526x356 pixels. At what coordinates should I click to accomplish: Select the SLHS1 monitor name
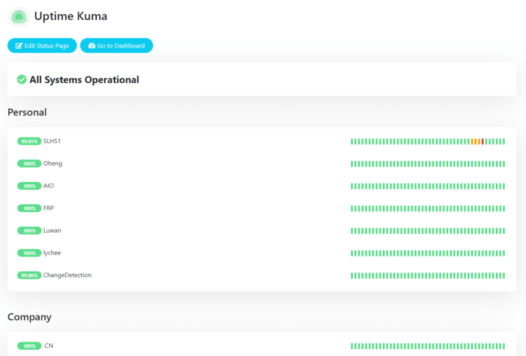tap(52, 141)
